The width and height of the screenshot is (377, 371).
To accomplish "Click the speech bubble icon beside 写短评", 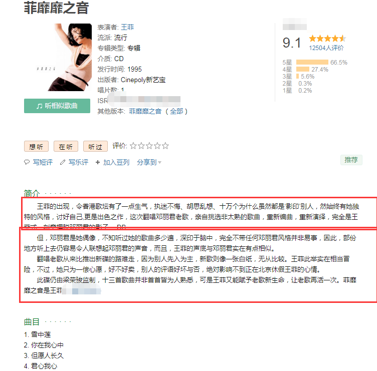I will coord(27,162).
